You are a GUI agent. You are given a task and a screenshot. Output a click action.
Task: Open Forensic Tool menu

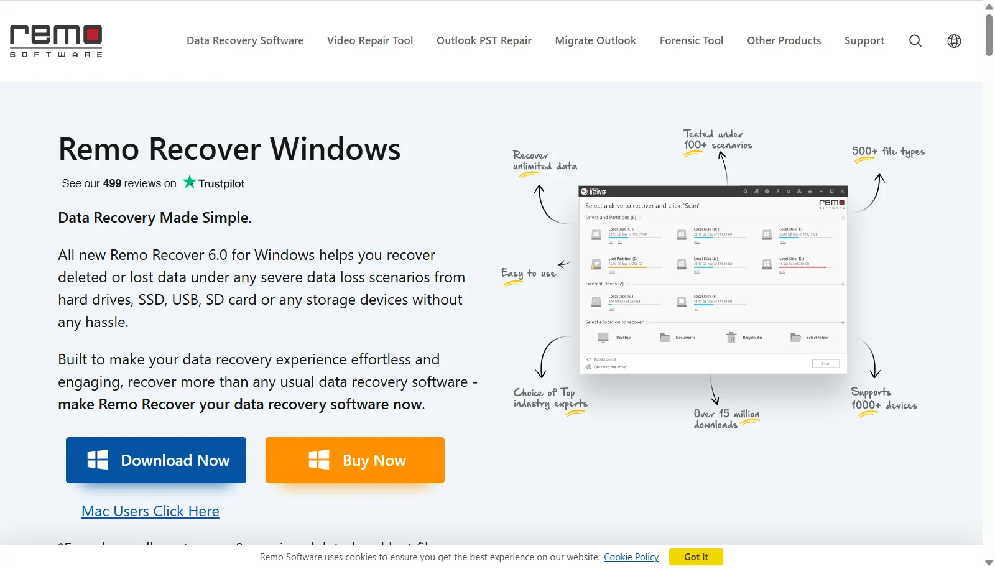tap(692, 40)
